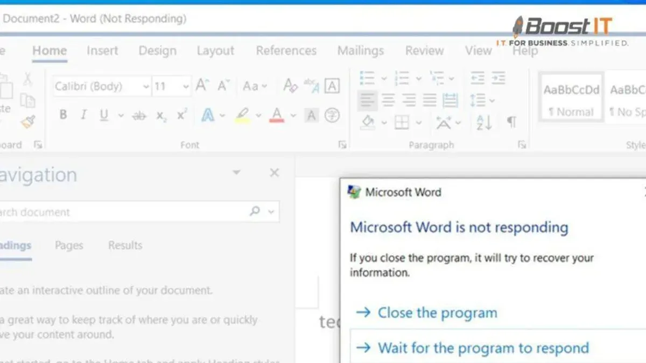
Task: Expand font color dropdown arrow
Action: [293, 115]
